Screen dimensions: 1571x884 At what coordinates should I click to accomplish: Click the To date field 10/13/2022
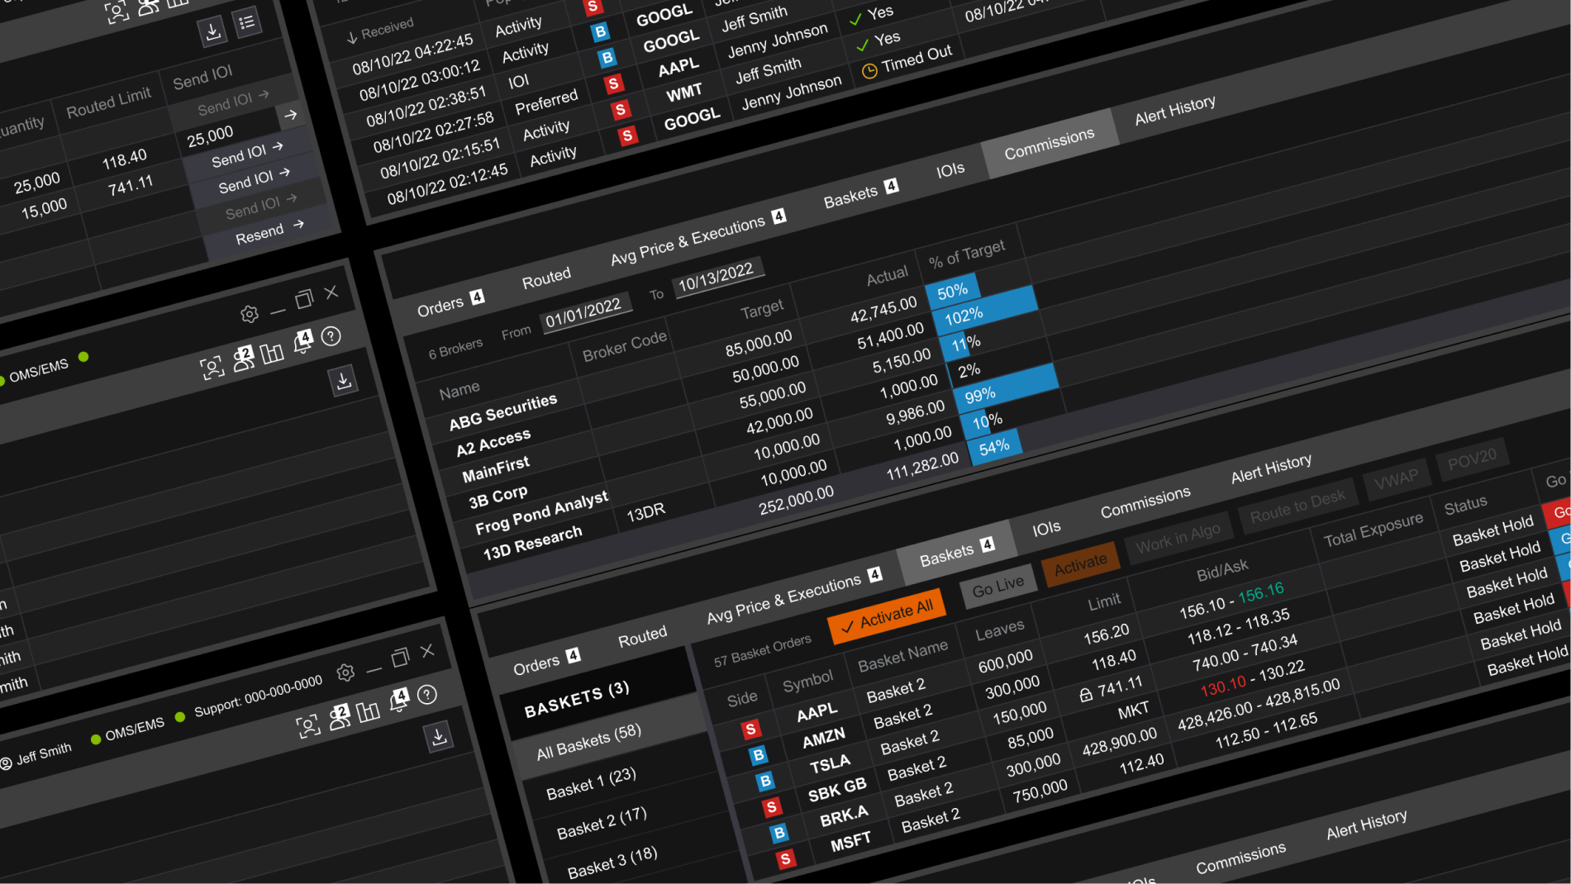(x=716, y=277)
